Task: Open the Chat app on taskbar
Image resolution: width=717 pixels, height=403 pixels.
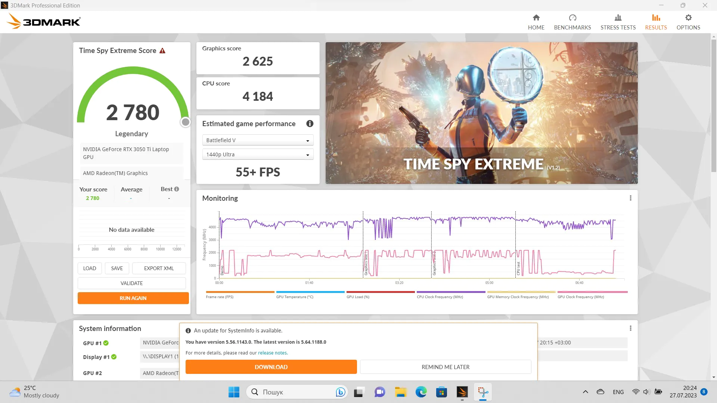Action: pyautogui.click(x=380, y=392)
